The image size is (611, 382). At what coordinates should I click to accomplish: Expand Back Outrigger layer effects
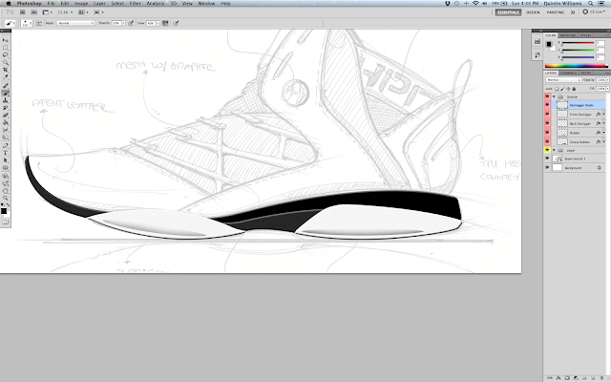[x=604, y=123]
